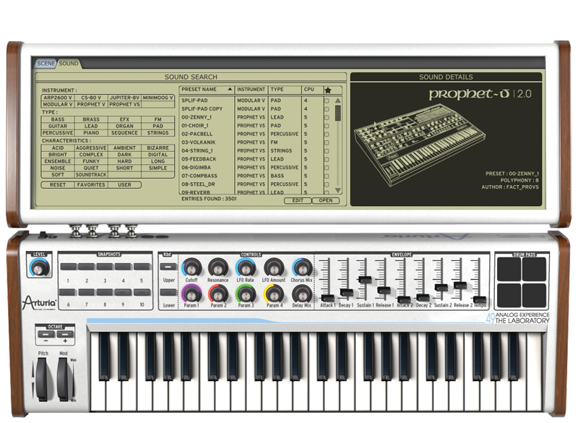Enable favorite for 03-VOLKANIK preset

327,142
